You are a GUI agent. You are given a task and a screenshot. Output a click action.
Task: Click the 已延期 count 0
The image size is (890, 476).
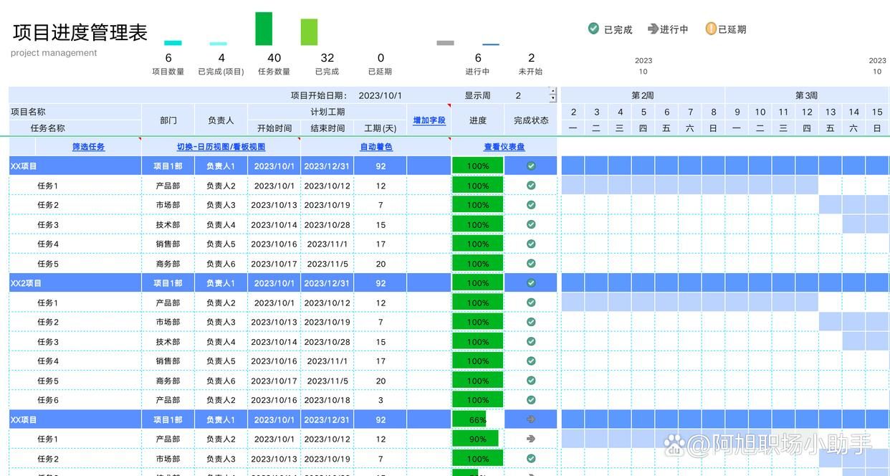pos(381,58)
